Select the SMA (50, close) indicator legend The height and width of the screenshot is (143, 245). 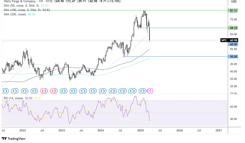[x=22, y=6]
